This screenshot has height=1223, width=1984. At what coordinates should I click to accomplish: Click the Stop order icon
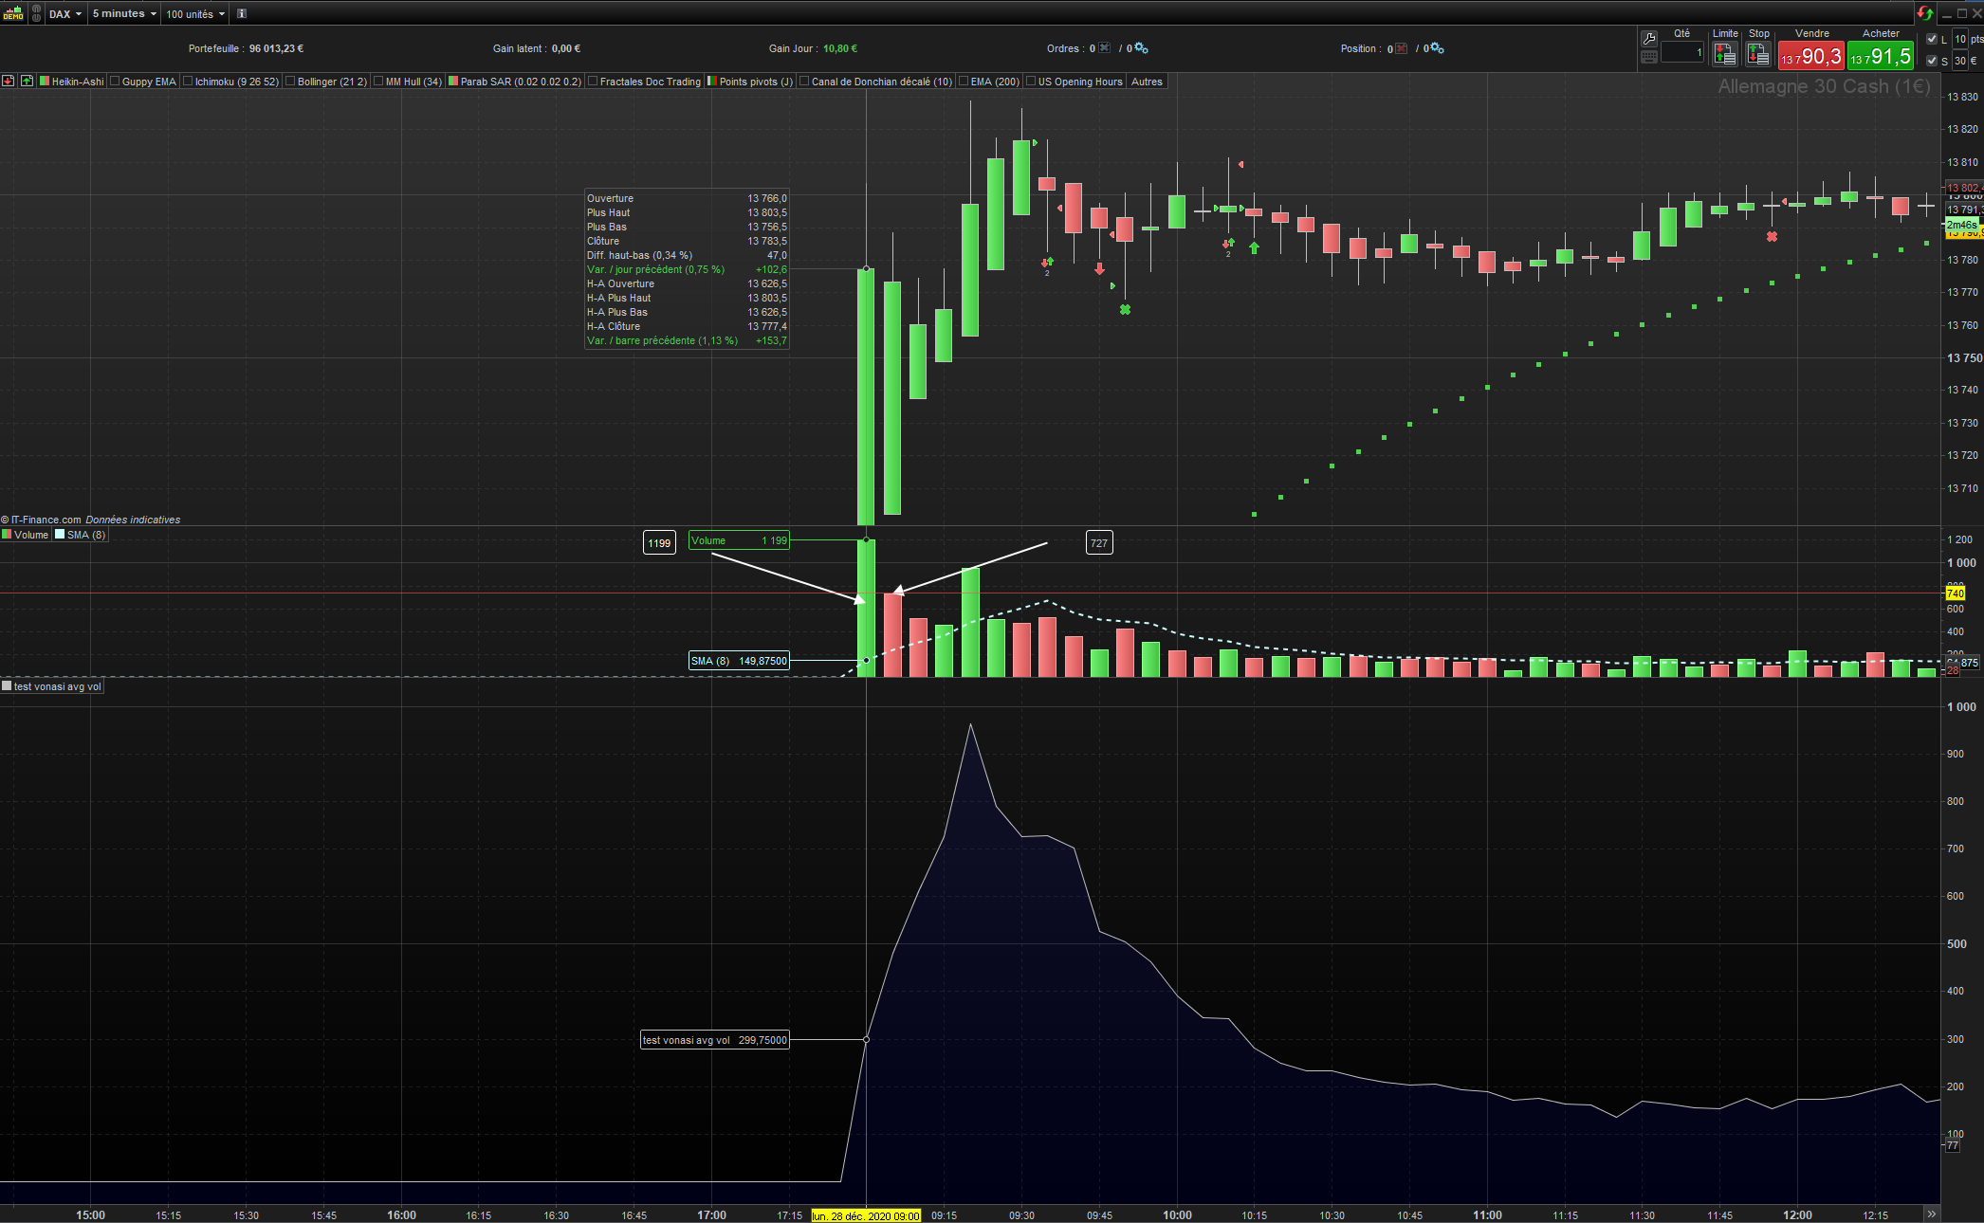click(1758, 56)
